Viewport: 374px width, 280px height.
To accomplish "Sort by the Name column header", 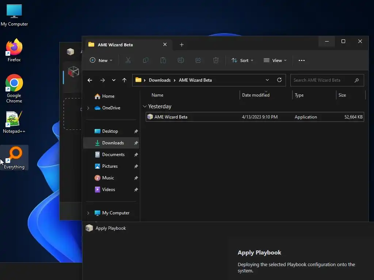I will click(x=157, y=95).
